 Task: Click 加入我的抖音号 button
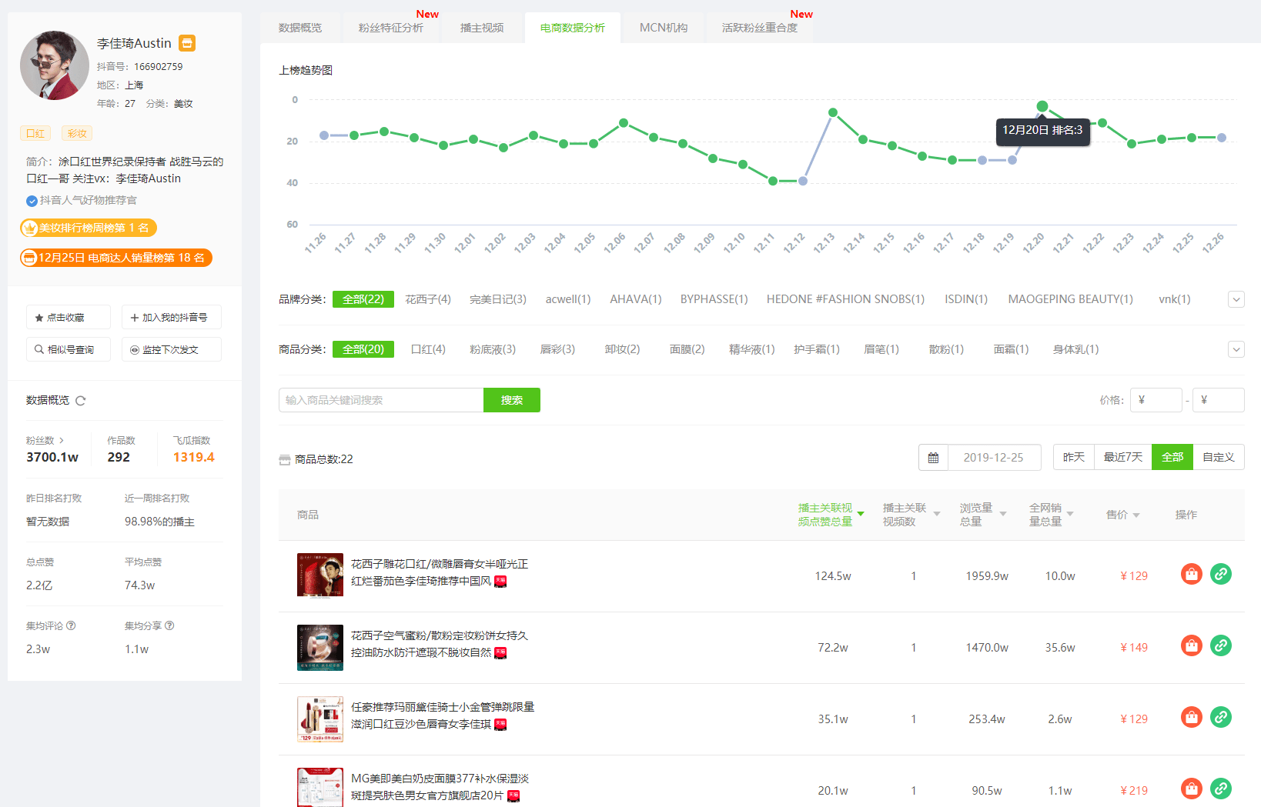[172, 317]
